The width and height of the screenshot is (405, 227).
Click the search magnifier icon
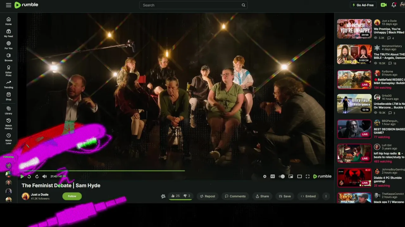click(x=243, y=5)
